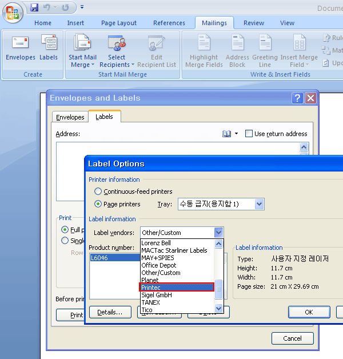This screenshot has height=359, width=343.
Task: Enable Use return address checkbox
Action: pyautogui.click(x=249, y=133)
